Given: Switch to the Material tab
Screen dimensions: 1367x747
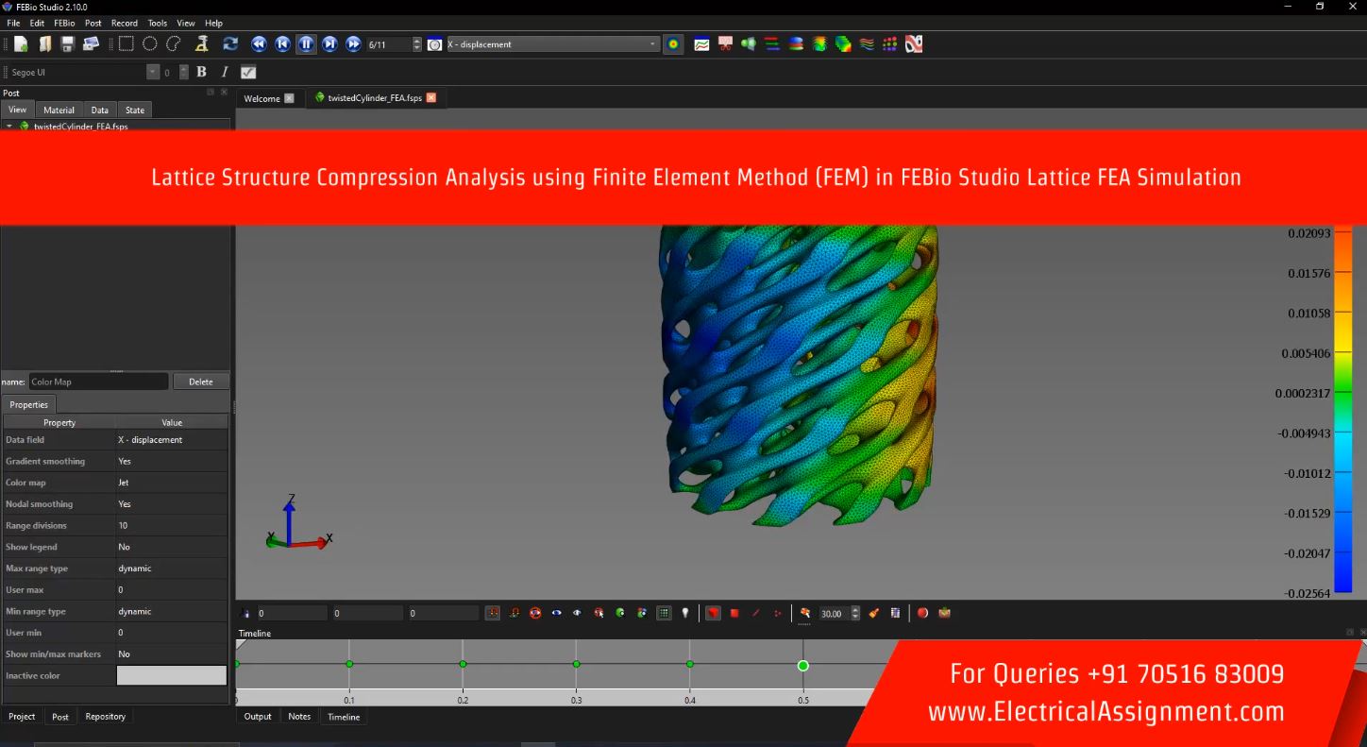Looking at the screenshot, I should (59, 110).
